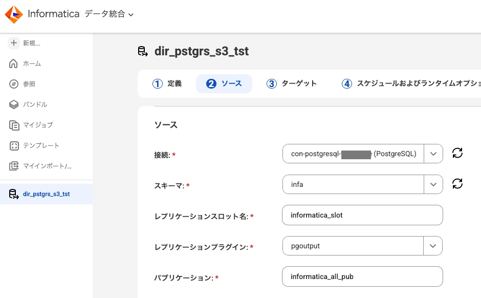This screenshot has width=481, height=298.
Task: Click the マイインポート sidebar icon
Action: click(14, 166)
